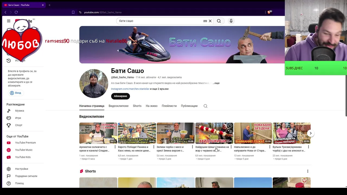
Task: Open the Зелева чорба video thumbnail
Action: [176, 133]
